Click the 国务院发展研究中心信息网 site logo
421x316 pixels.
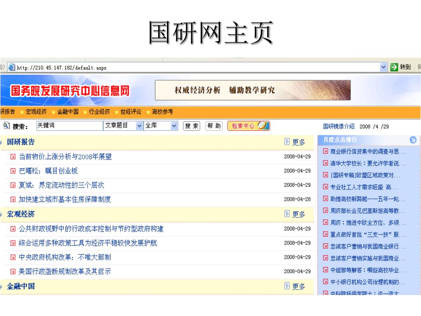tap(70, 91)
